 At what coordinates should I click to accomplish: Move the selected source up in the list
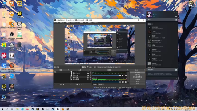click(x=80, y=84)
